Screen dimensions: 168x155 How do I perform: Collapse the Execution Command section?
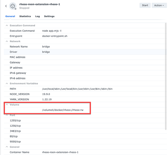pyautogui.click(x=7, y=25)
